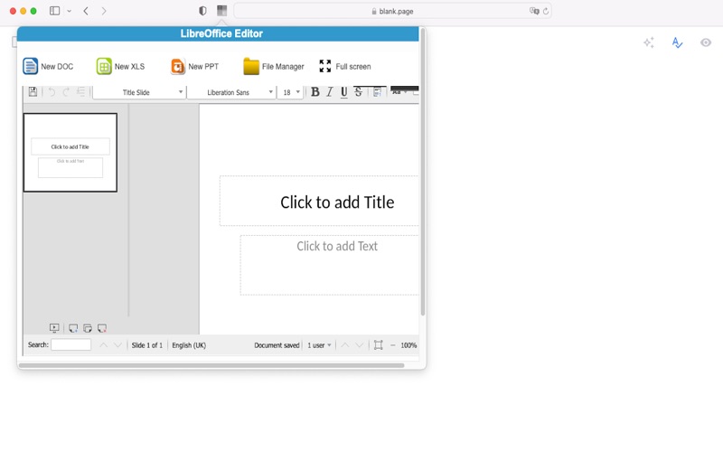Screen dimensions: 723x452
Task: Click 'Slide 1 of 1' status text
Action: click(147, 345)
